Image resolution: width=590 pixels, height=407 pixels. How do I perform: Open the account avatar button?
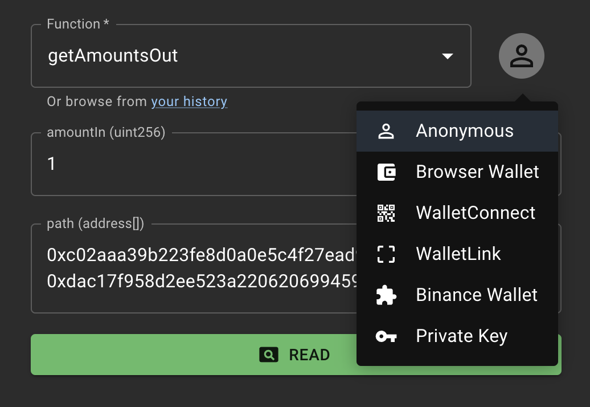521,56
